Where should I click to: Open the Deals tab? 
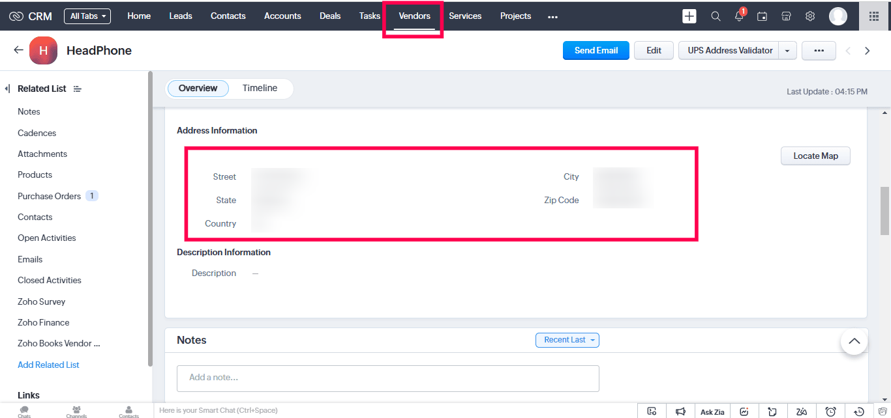330,16
